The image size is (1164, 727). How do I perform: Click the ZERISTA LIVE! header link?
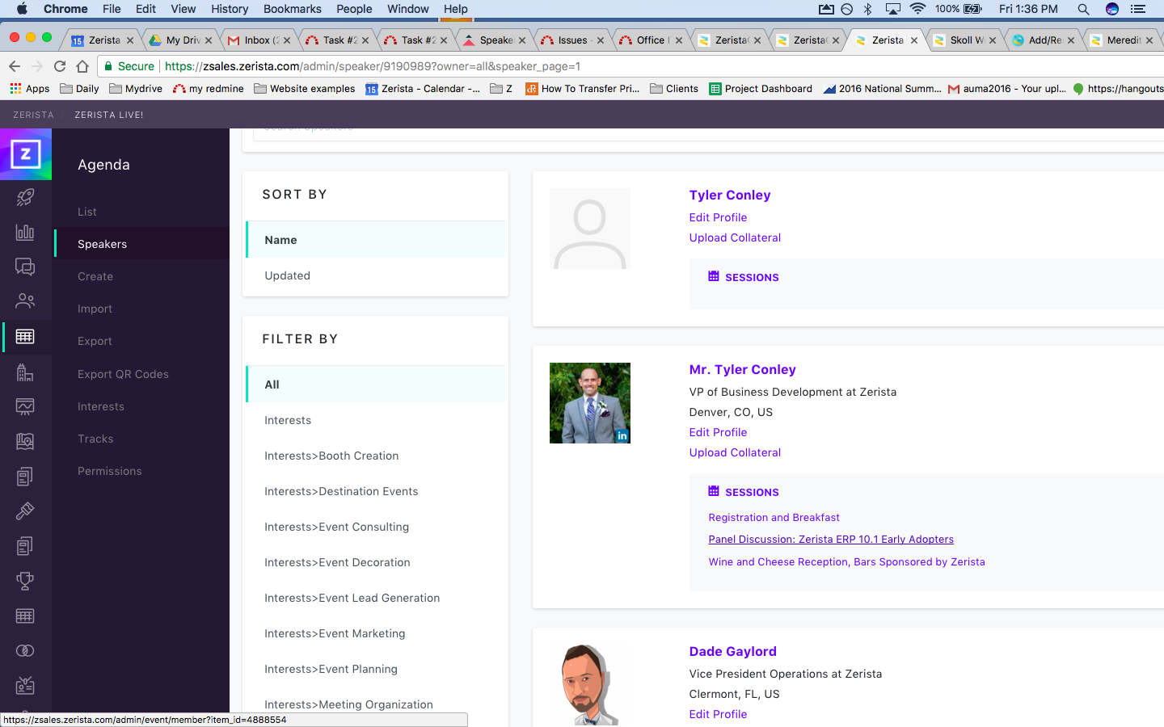(x=109, y=115)
